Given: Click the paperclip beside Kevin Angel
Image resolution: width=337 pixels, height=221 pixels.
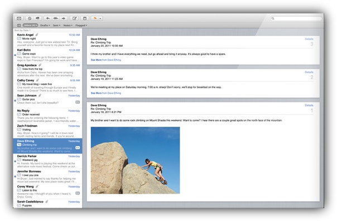Looking at the screenshot, I should click(37, 35).
